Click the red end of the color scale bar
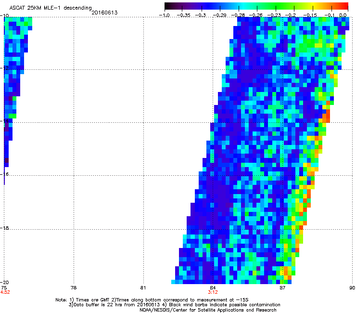This screenshot has height=313, width=356. (344, 6)
